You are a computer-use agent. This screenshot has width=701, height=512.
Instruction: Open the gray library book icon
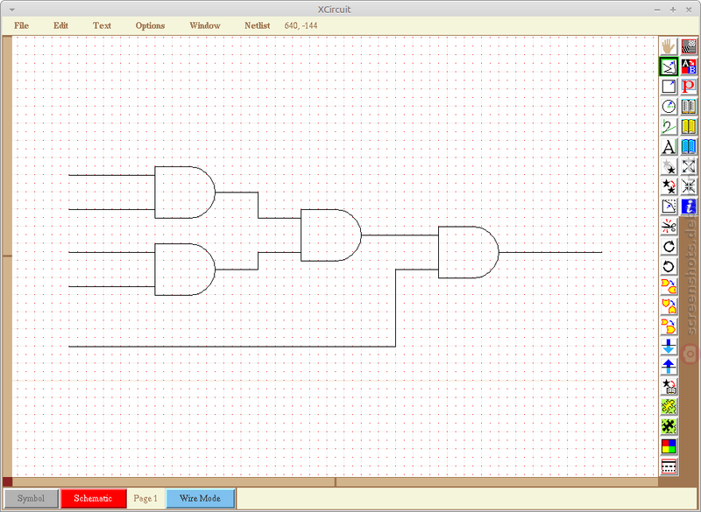[x=689, y=106]
